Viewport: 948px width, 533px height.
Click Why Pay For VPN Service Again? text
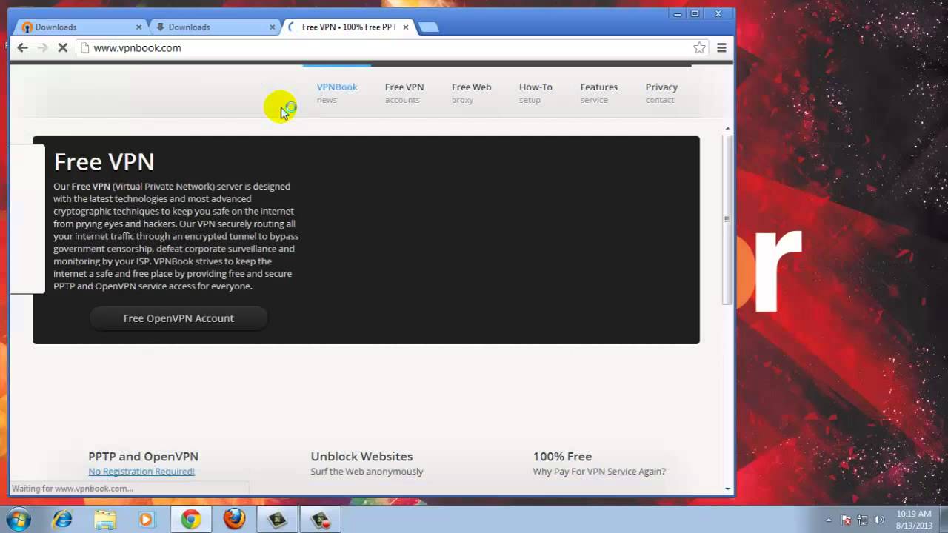[599, 472]
